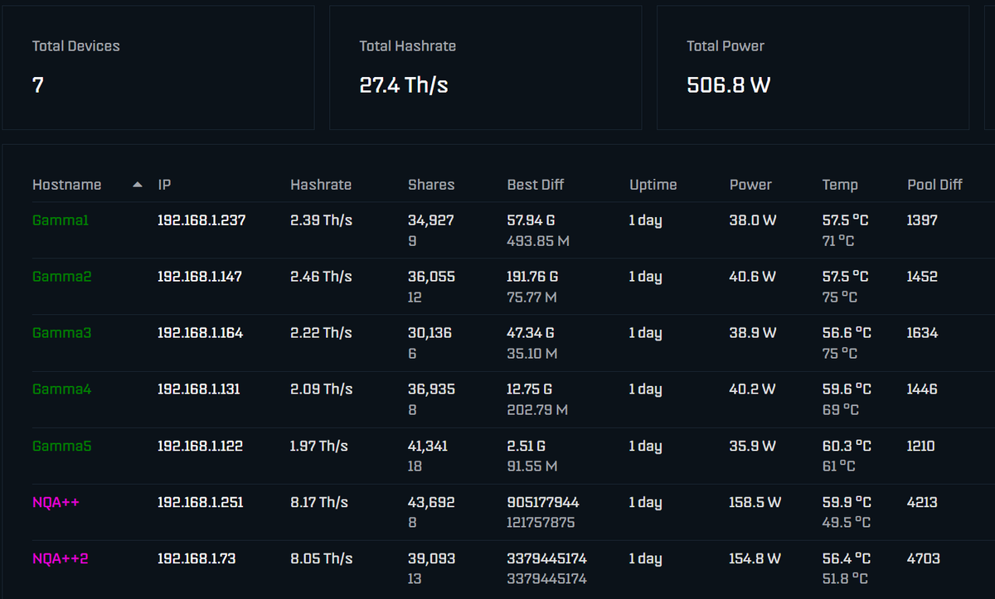The image size is (995, 599).
Task: Click the 60.3 °C temperature value
Action: point(847,446)
